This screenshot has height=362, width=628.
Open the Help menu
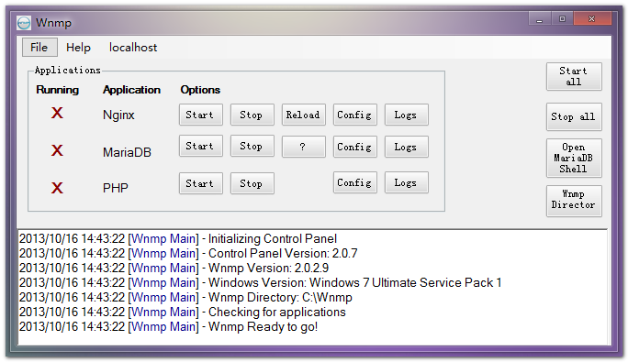pos(79,48)
